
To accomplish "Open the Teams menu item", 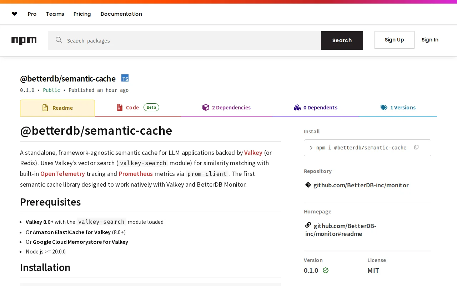I will click(x=55, y=14).
